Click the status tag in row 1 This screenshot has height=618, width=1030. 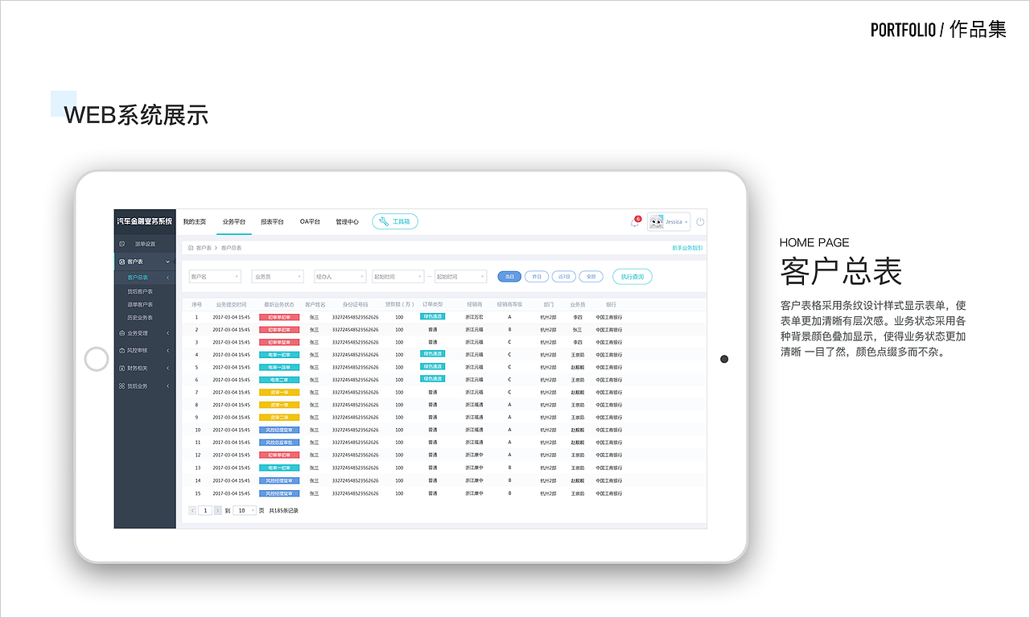tap(279, 317)
